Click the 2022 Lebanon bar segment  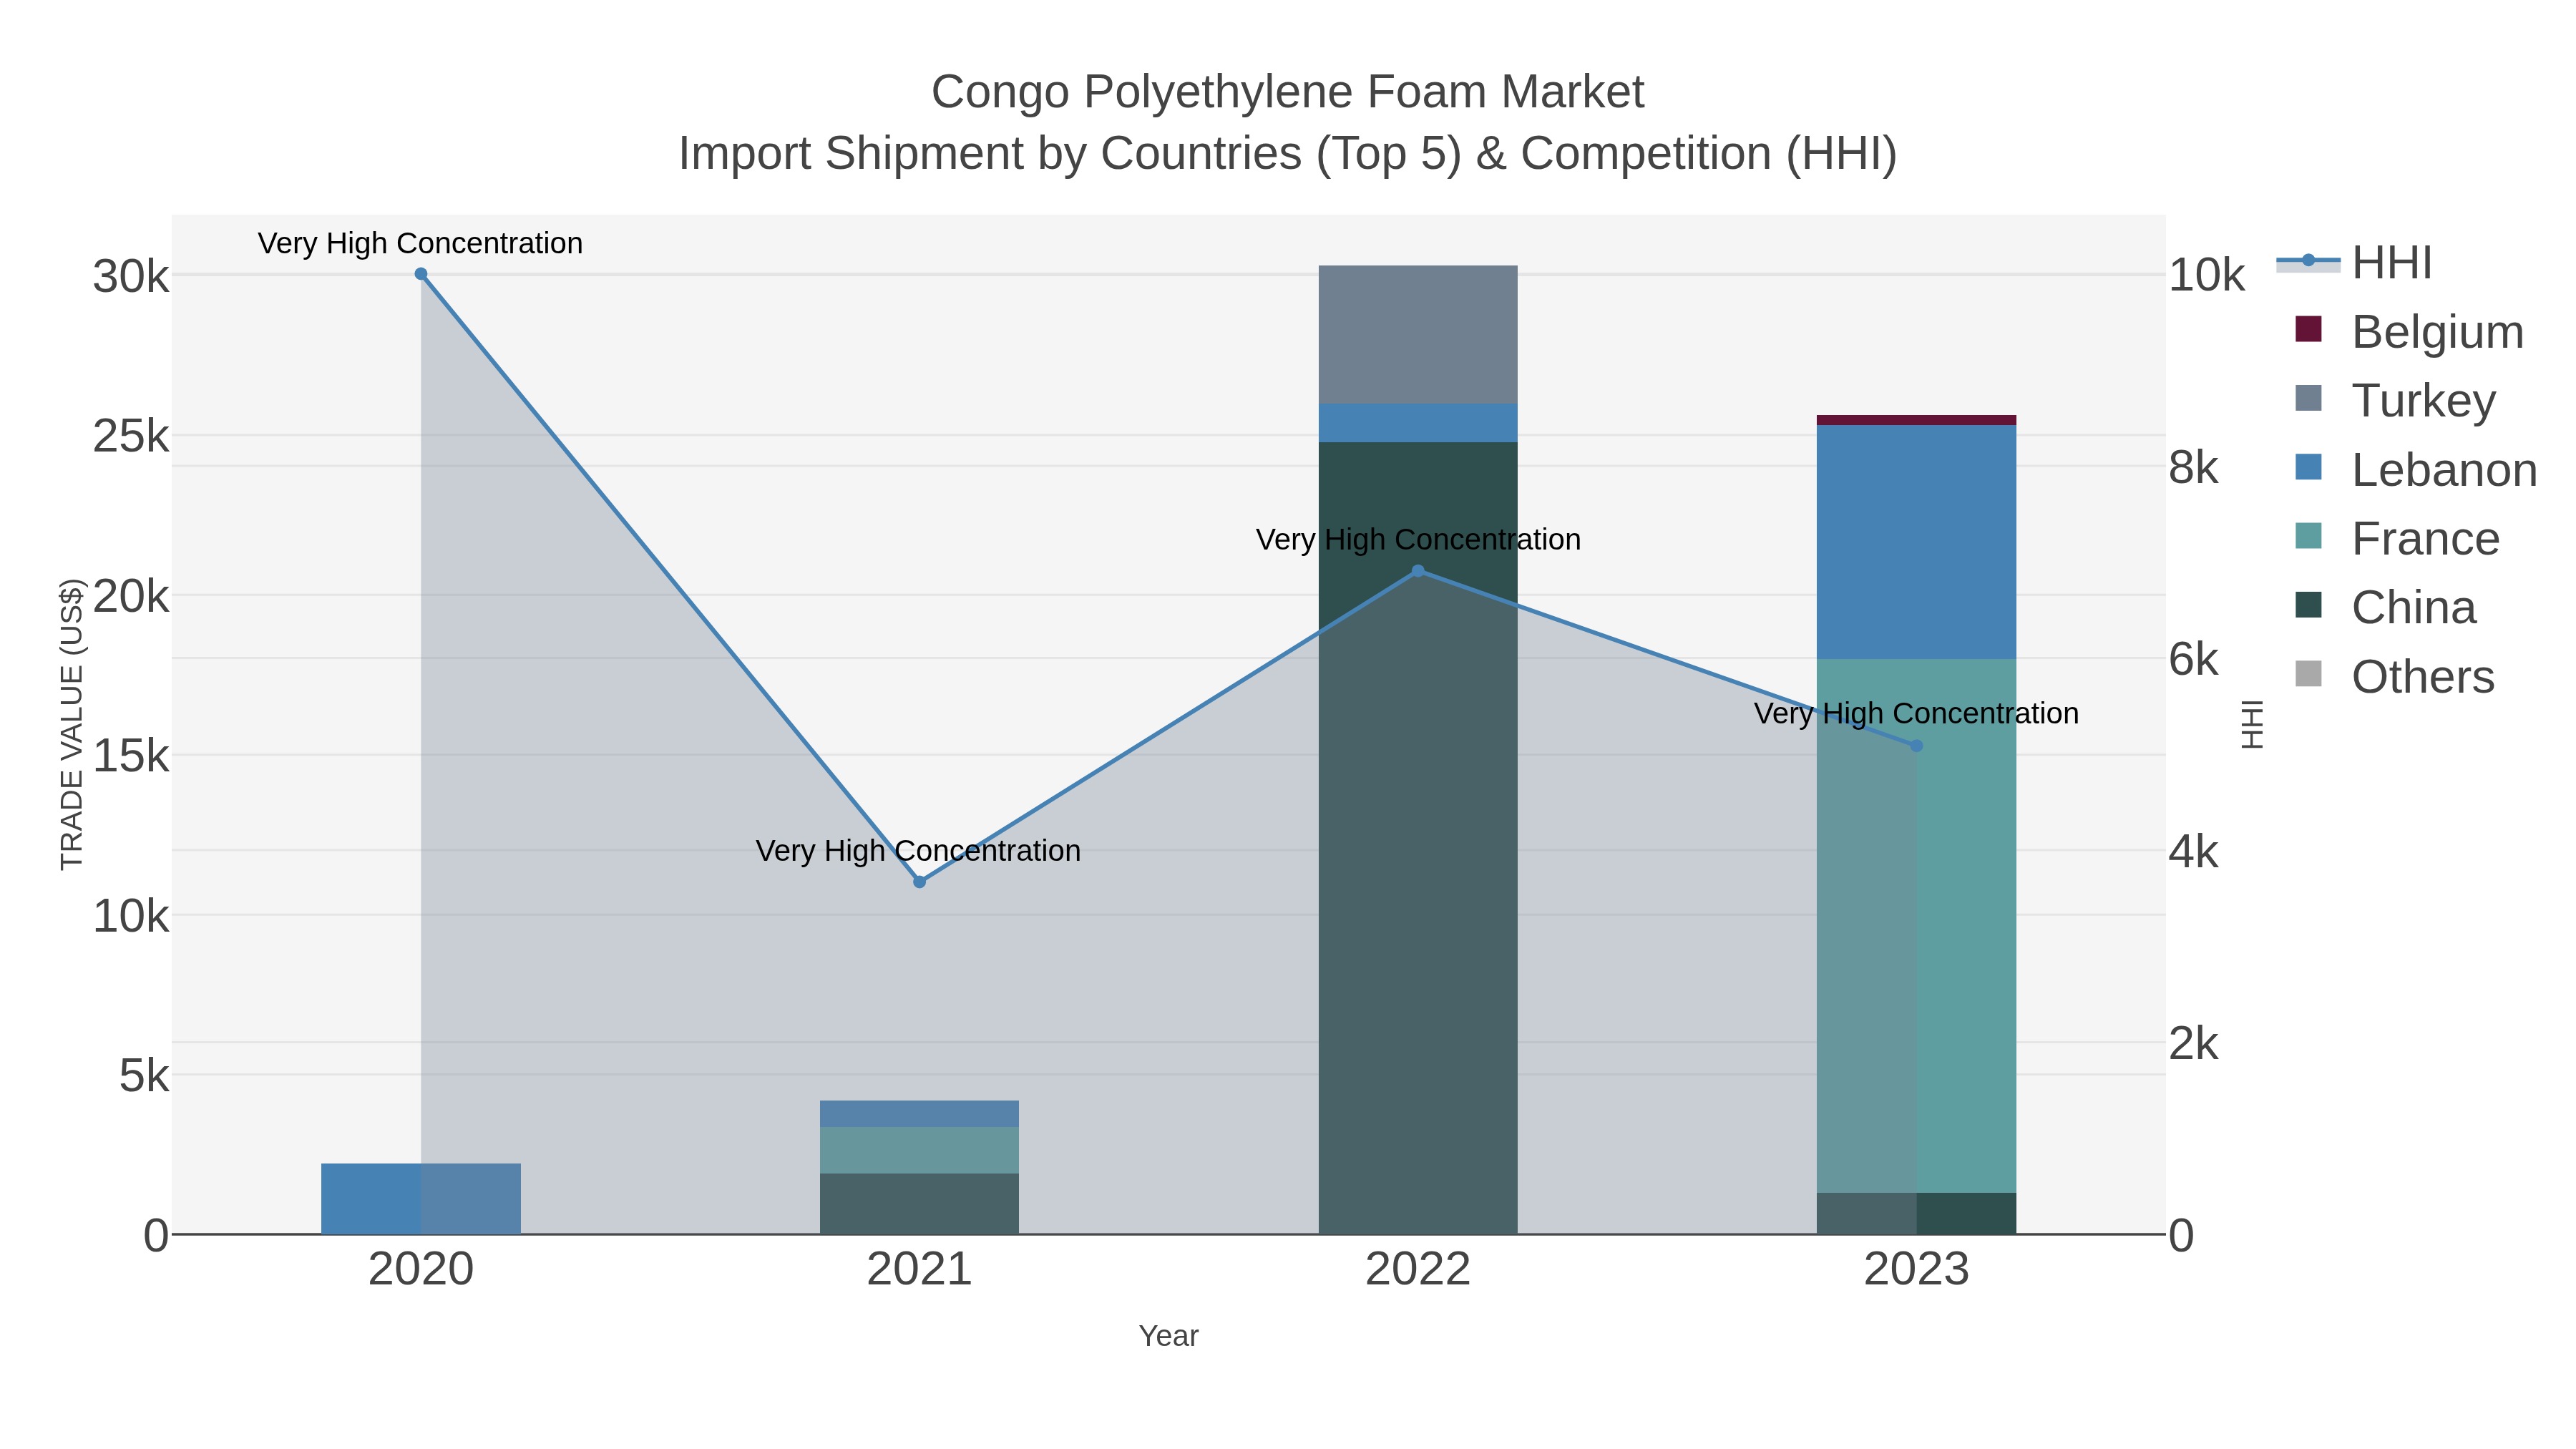coord(1418,423)
